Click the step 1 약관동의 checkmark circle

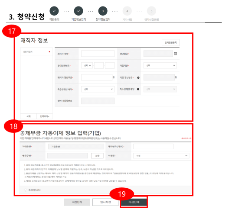point(54,11)
